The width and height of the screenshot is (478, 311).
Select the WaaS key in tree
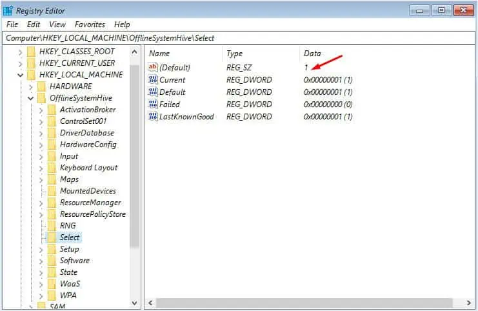[70, 284]
